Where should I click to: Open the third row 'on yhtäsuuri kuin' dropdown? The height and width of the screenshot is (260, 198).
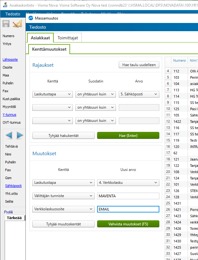96,121
